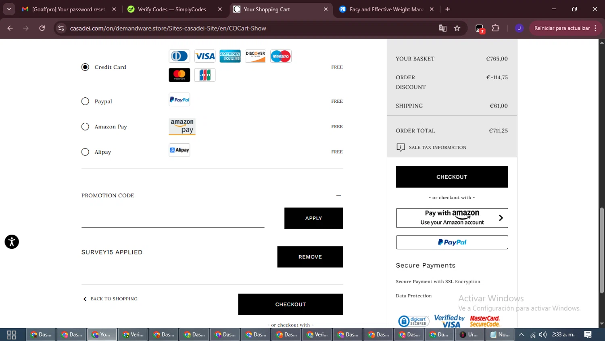This screenshot has width=605, height=341.
Task: Click the extension icon with red 7 badge
Action: click(x=480, y=29)
